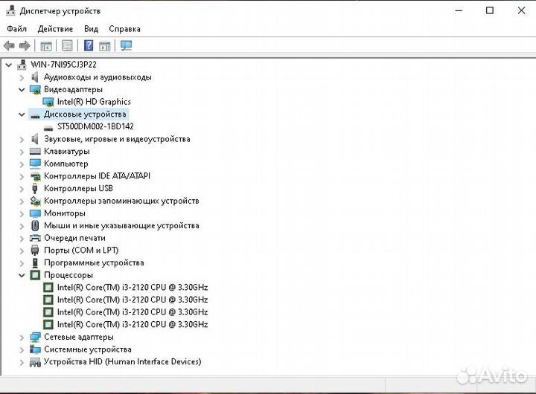Collapse the Процессоры node
The image size is (536, 394).
22,275
